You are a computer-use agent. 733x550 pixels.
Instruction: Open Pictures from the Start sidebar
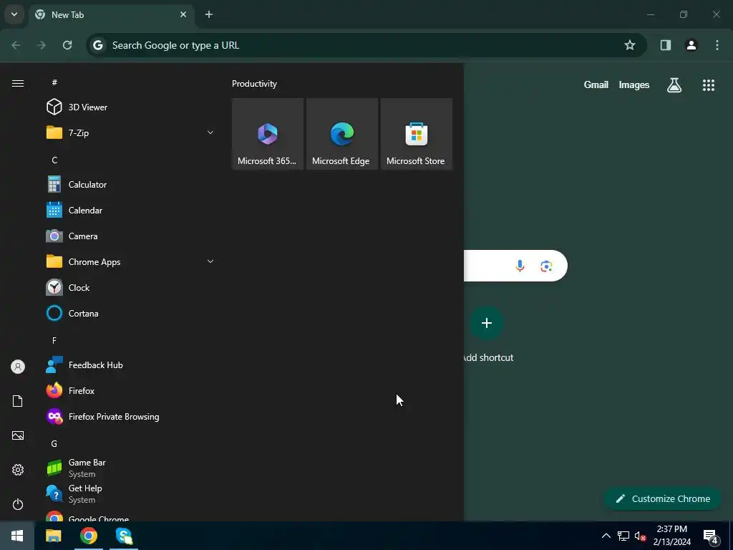coord(18,435)
